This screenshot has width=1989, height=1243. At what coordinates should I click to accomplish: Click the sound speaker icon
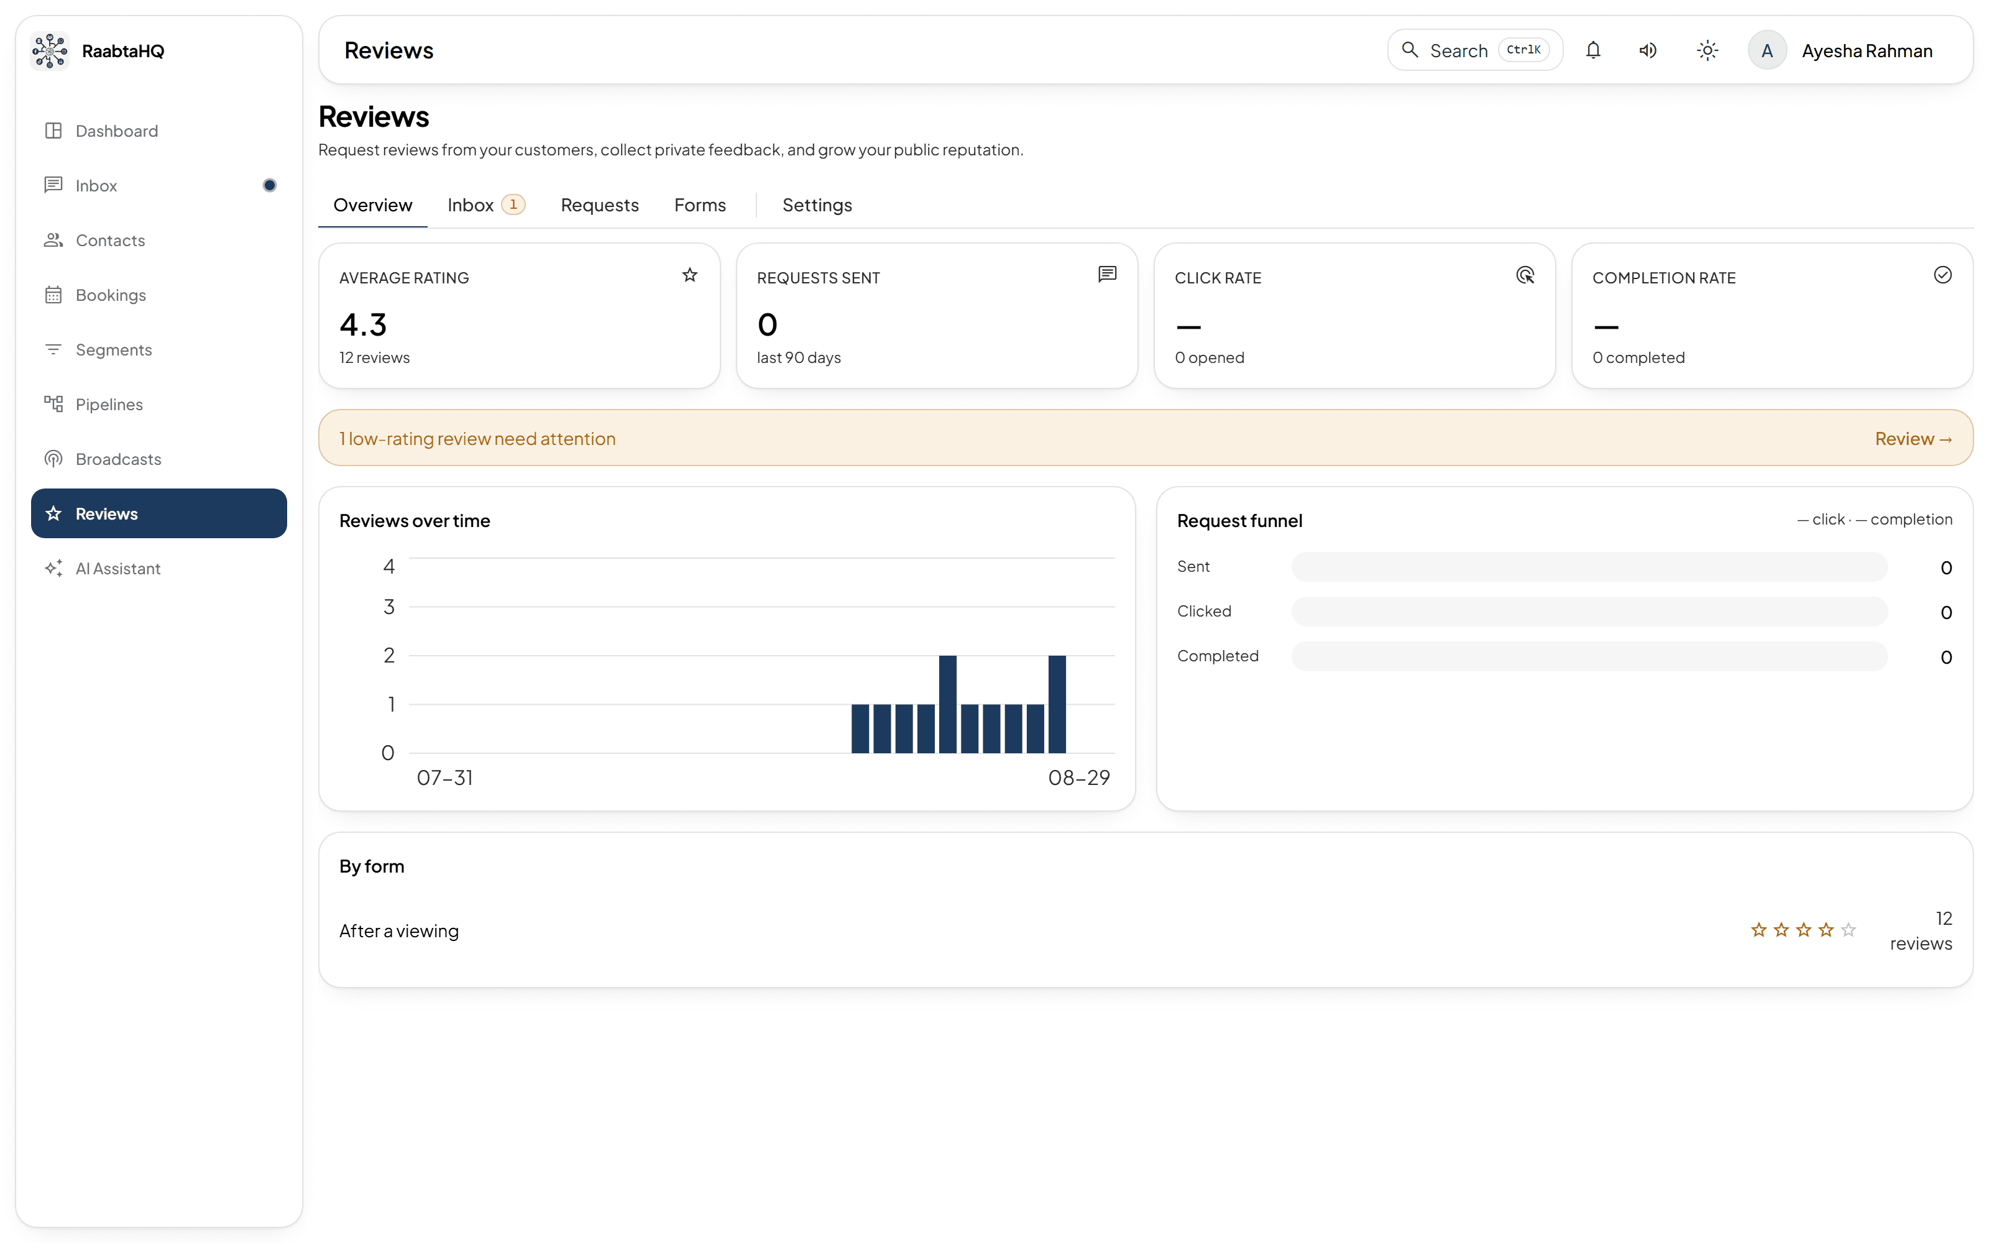click(x=1648, y=51)
